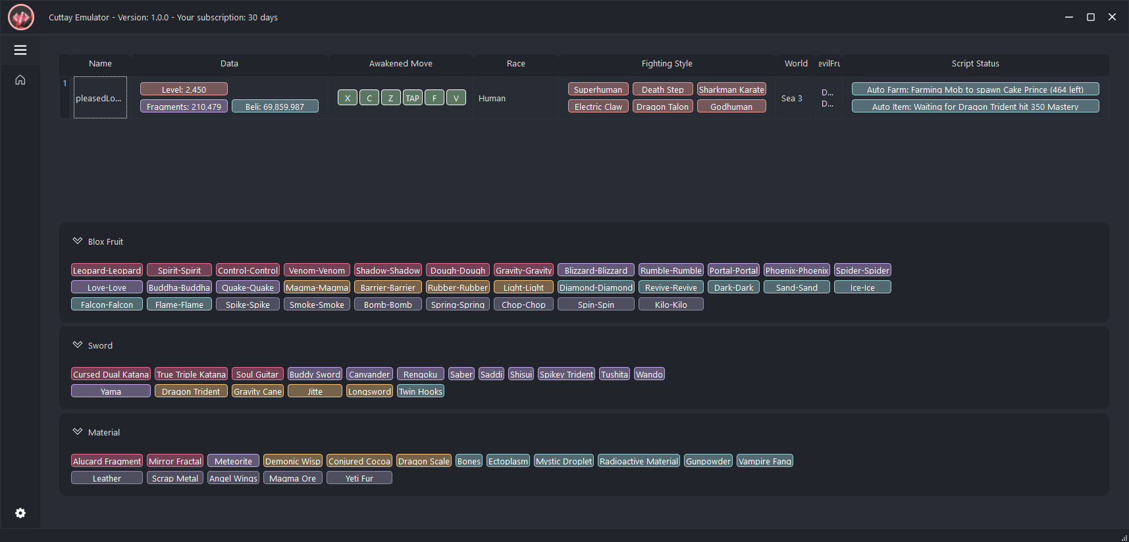Click the Level: 2,450 badge
The image size is (1129, 542).
click(184, 89)
